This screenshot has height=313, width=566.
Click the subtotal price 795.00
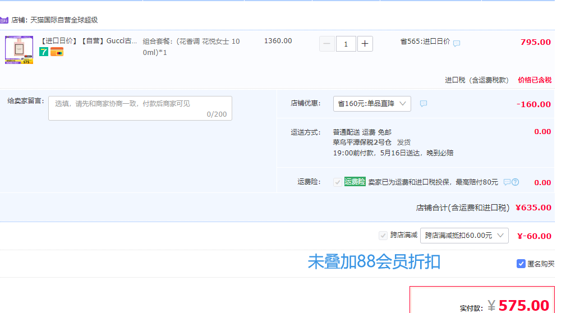coord(536,42)
